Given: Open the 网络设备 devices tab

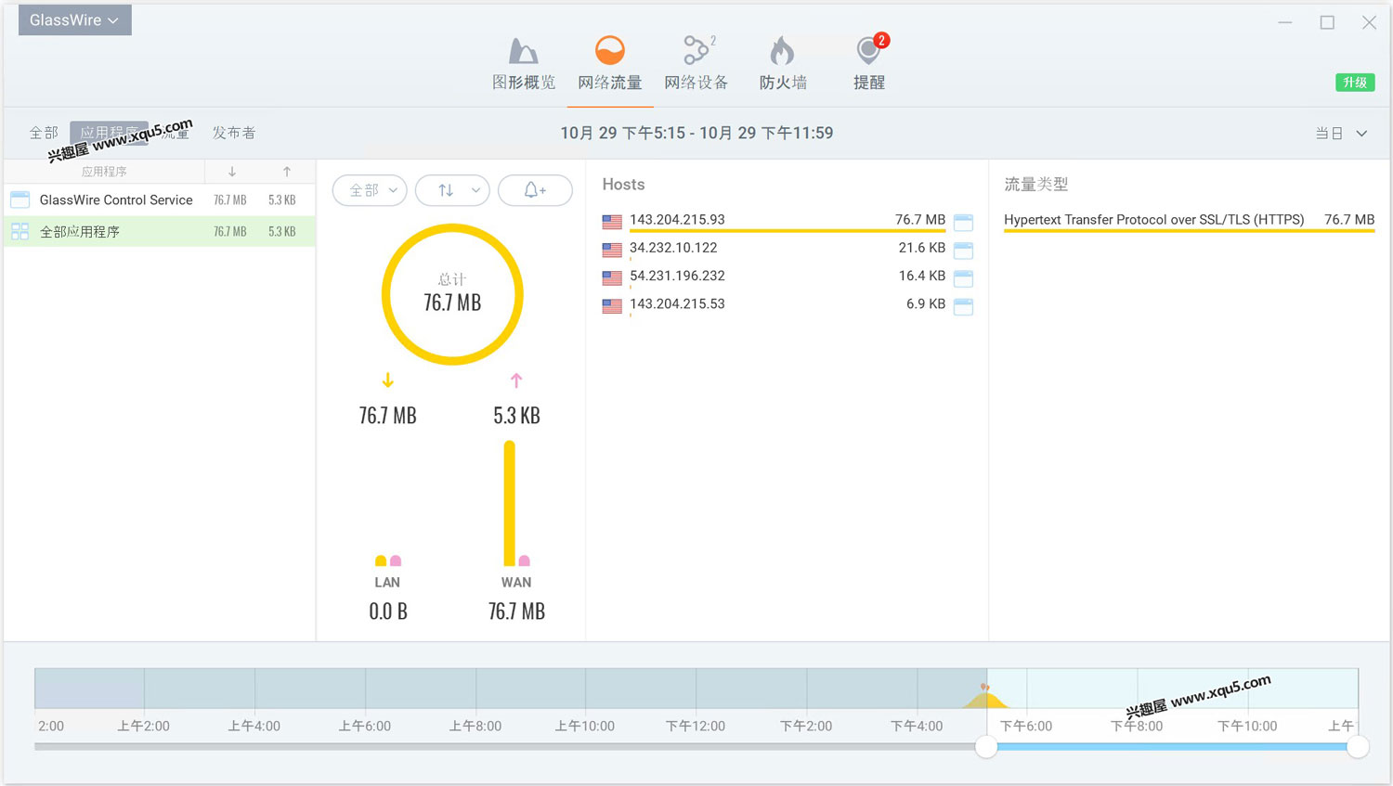Looking at the screenshot, I should point(696,63).
